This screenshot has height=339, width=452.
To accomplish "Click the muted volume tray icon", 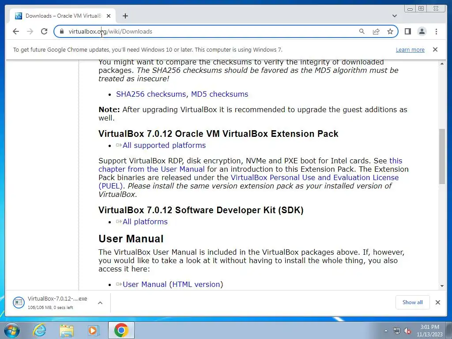I will (x=407, y=331).
